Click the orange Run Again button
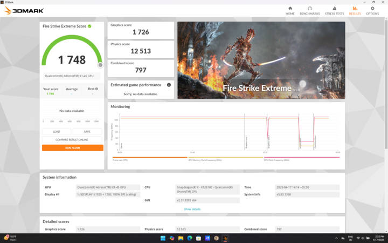 pyautogui.click(x=73, y=148)
